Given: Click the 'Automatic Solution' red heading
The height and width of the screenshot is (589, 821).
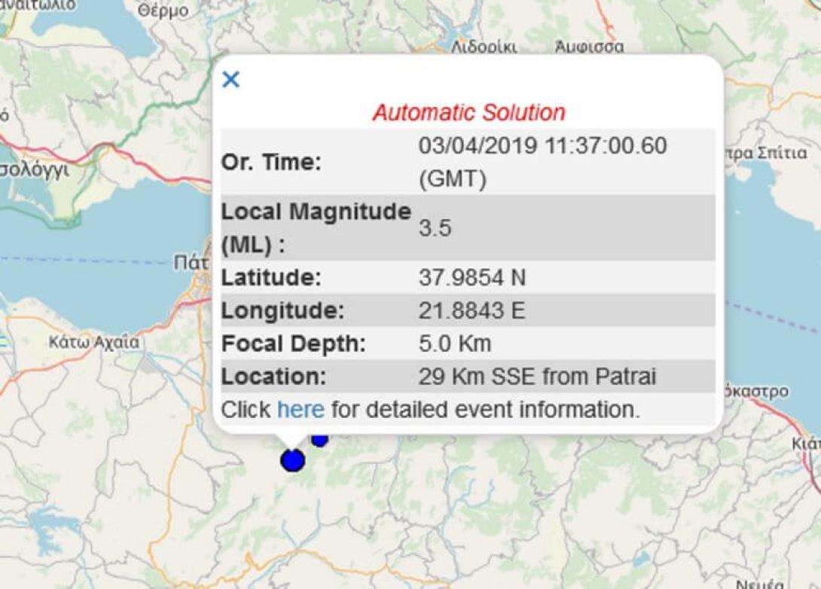Looking at the screenshot, I should pyautogui.click(x=468, y=113).
